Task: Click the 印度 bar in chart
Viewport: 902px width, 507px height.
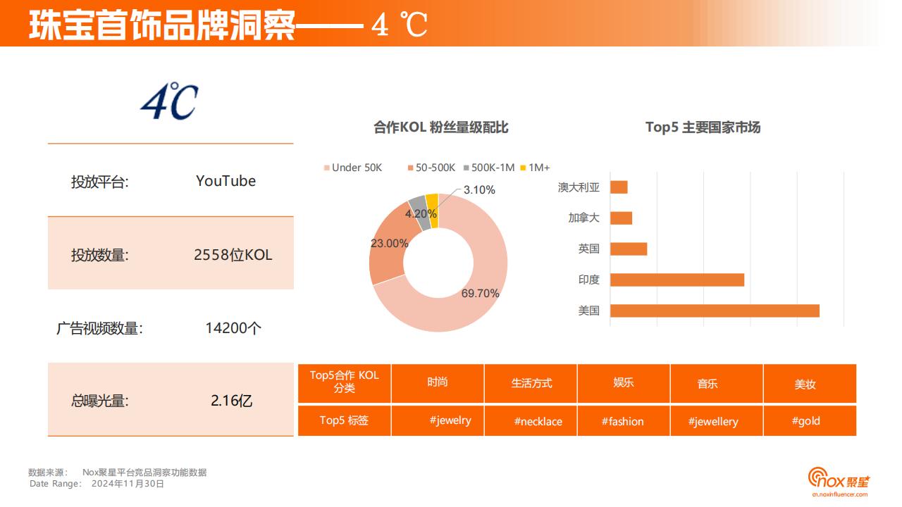Action: click(677, 280)
